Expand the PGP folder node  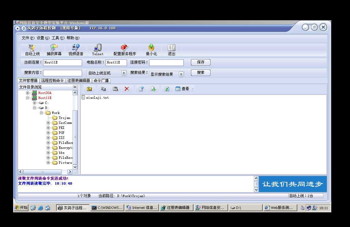48,133
